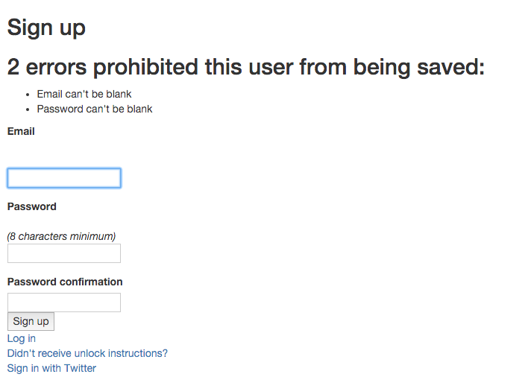Click Didn't receive unlock instructions link

pyautogui.click(x=87, y=353)
